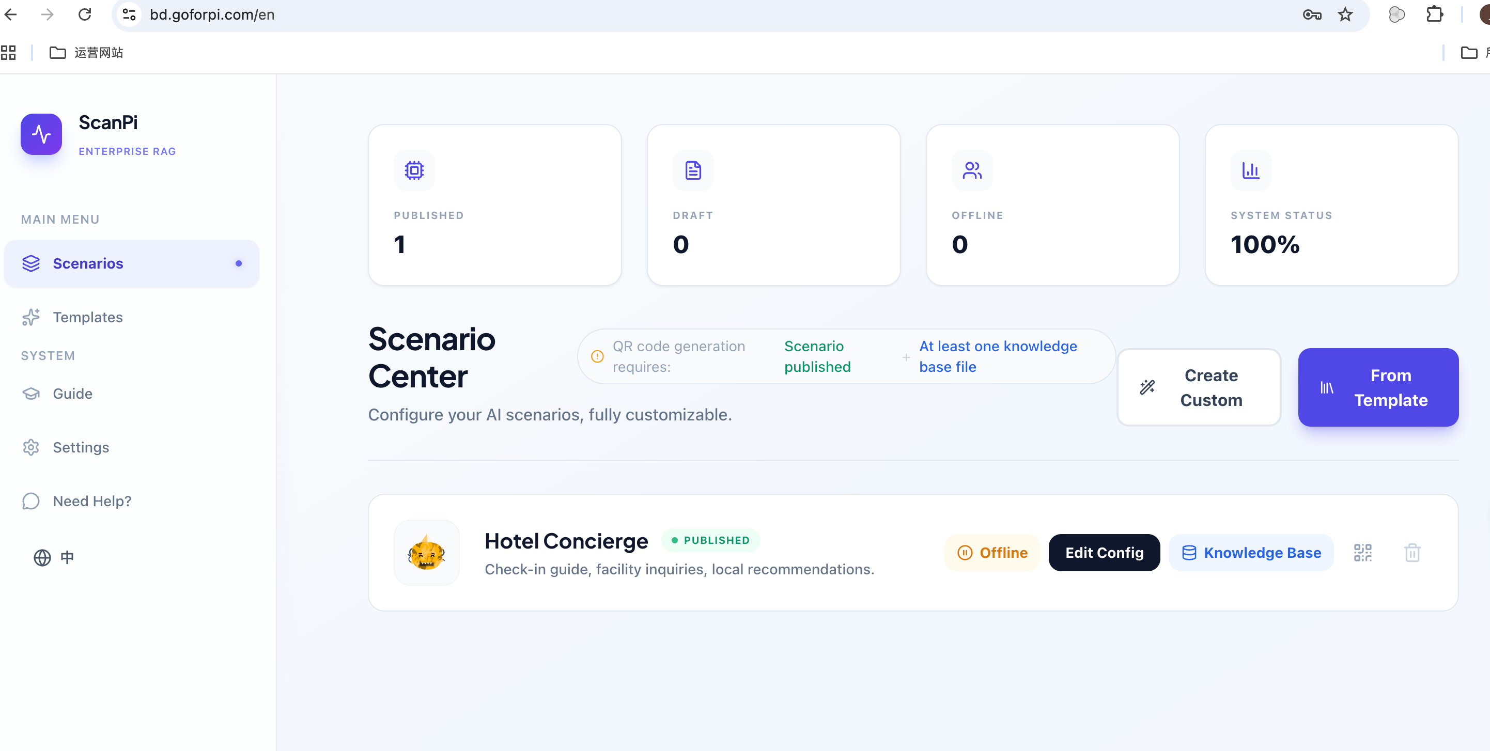Delete Hotel Concierge using trash icon
Viewport: 1490px width, 751px height.
coord(1413,552)
